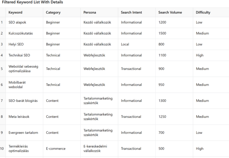Image resolution: width=229 pixels, height=158 pixels.
Task: Select the Persona column header
Action: tap(90, 12)
